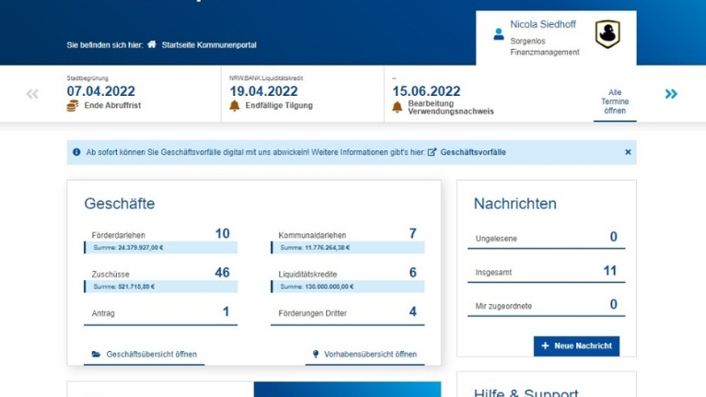Click external link icon before Geschäftsvorfälle

tap(432, 152)
